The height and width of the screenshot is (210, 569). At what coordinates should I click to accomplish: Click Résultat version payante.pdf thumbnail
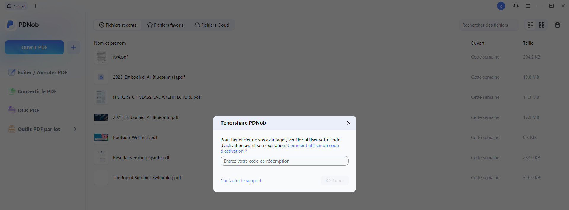[101, 158]
